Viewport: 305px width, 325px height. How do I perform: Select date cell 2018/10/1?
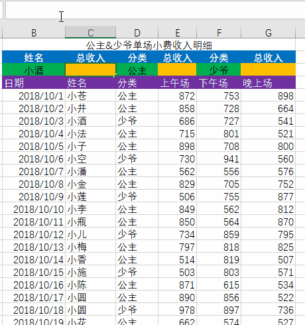click(34, 95)
